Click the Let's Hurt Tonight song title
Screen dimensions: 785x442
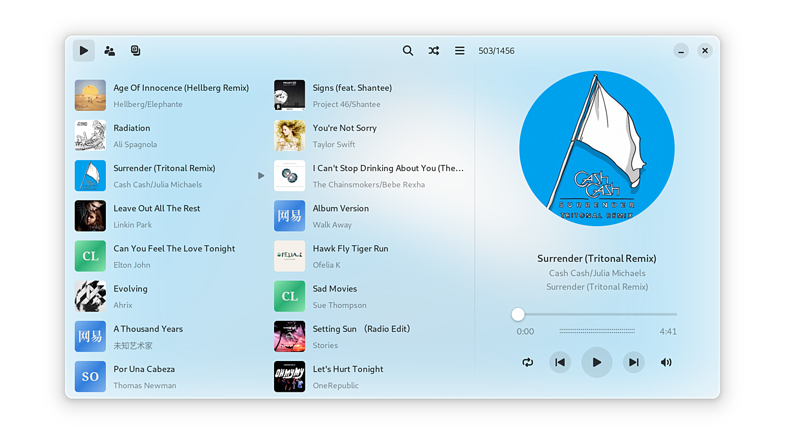348,369
